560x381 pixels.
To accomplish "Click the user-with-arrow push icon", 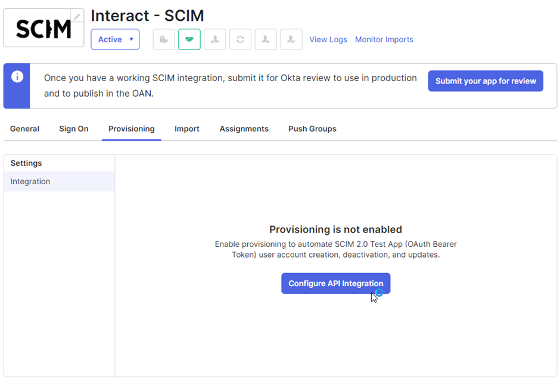I will pos(266,39).
